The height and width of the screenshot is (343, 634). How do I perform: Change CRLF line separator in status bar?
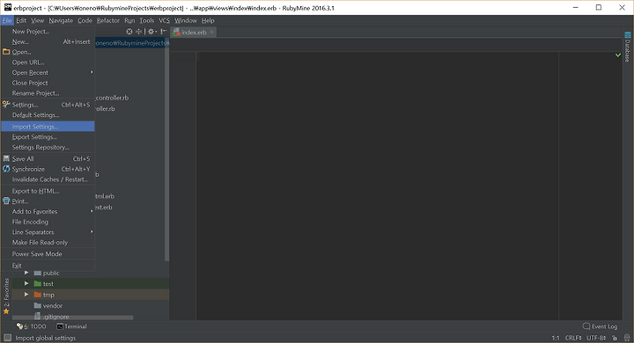[573, 338]
